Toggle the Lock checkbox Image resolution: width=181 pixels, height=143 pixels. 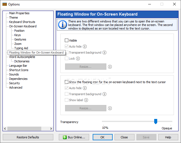pyautogui.click(x=66, y=59)
